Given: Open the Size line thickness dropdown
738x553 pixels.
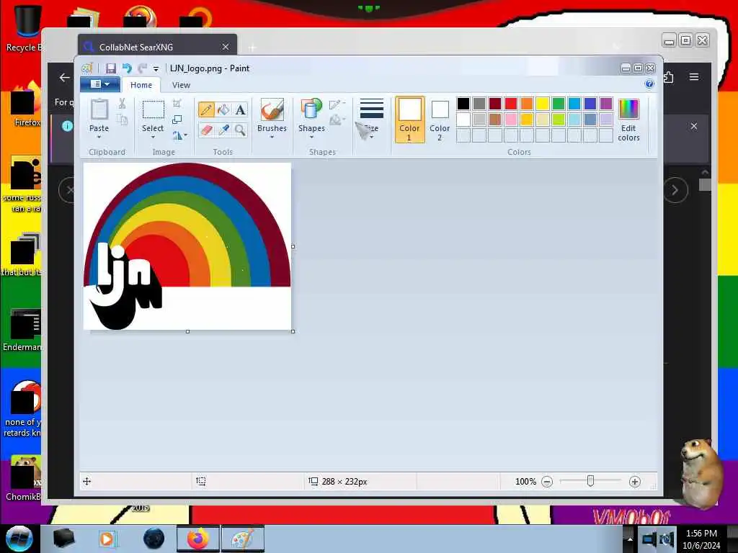Looking at the screenshot, I should pos(371,120).
